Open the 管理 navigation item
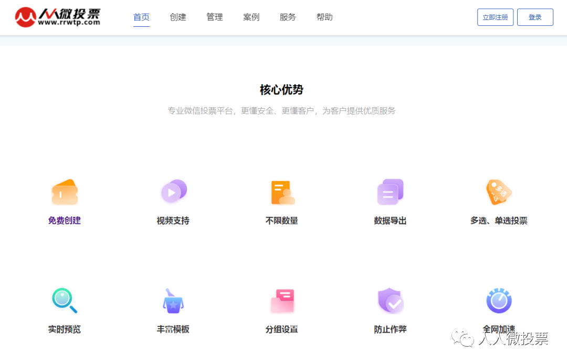 point(215,16)
